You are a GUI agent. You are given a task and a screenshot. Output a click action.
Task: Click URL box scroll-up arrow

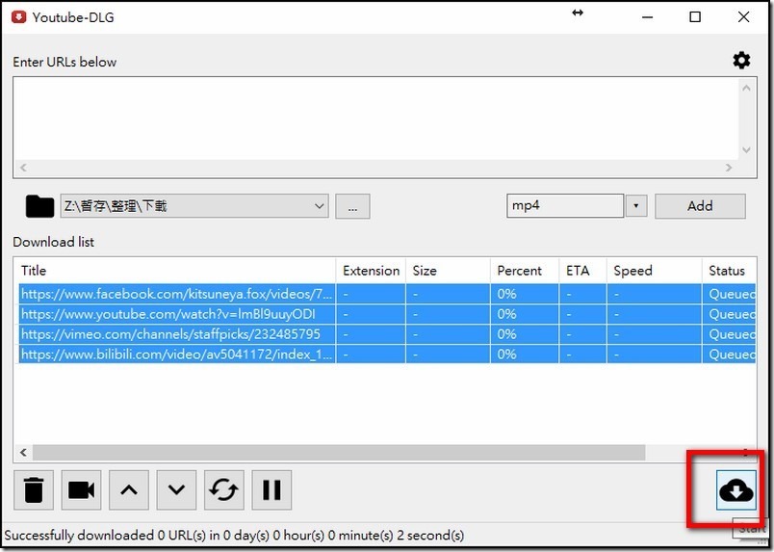(746, 88)
